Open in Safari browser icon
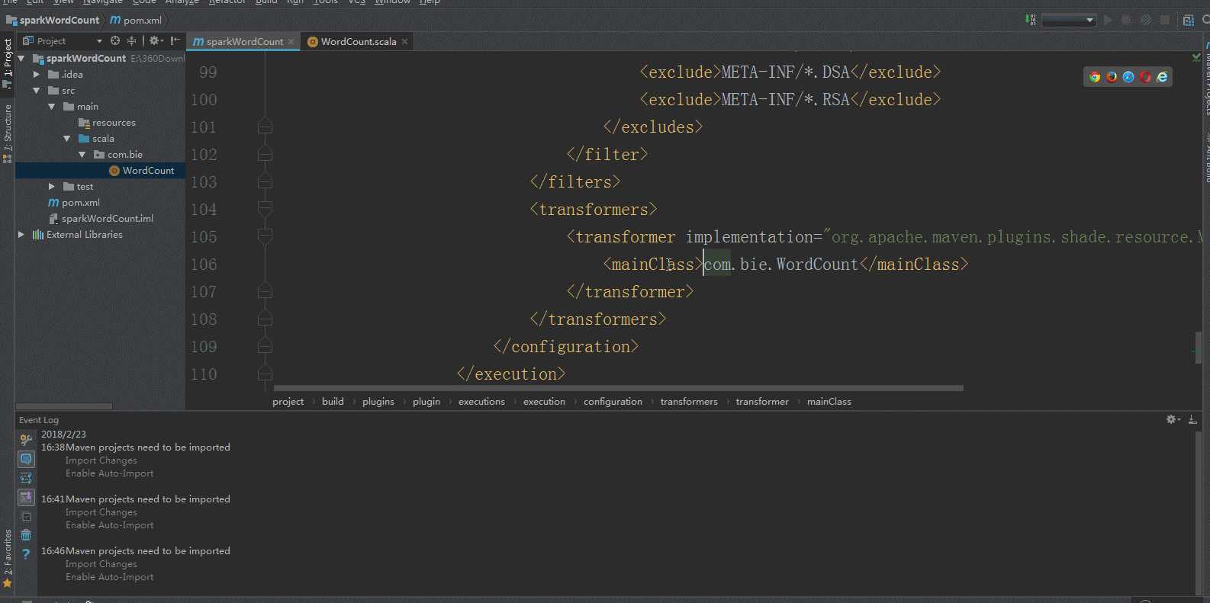This screenshot has width=1210, height=603. (1128, 77)
